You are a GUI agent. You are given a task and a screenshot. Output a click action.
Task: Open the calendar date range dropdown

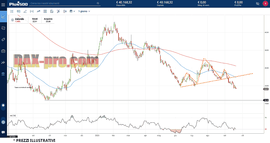[x=72, y=11]
